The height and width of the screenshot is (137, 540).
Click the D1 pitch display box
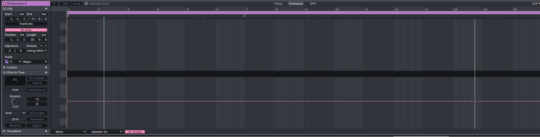(15, 81)
